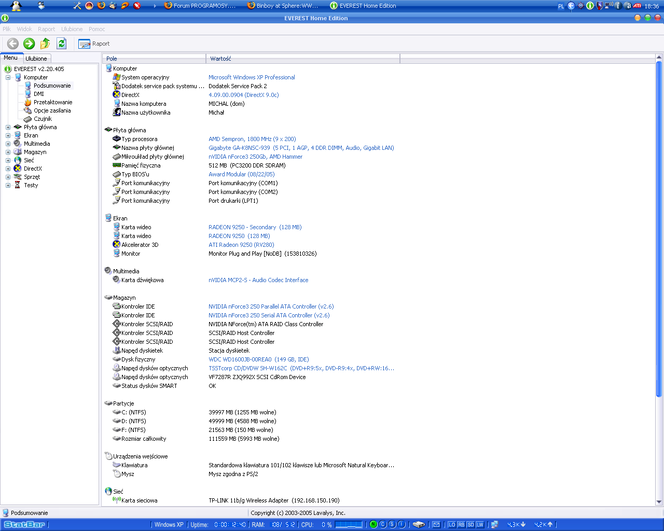
Task: Click the Refresh toolbar icon
Action: click(x=61, y=44)
